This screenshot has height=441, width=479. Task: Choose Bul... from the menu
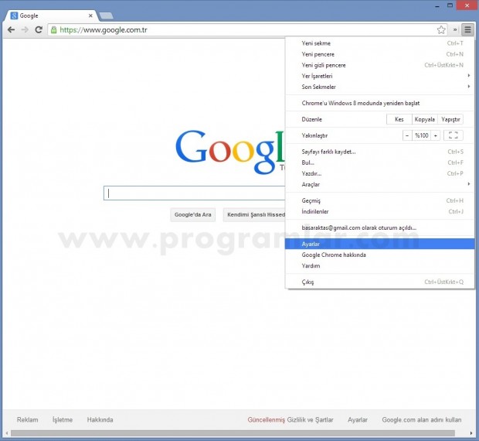(379, 162)
